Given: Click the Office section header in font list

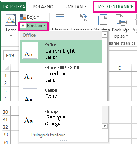Looking at the screenshot, I should click(61, 35).
